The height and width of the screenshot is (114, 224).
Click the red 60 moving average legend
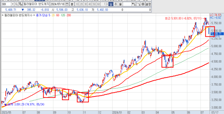(x=58, y=15)
